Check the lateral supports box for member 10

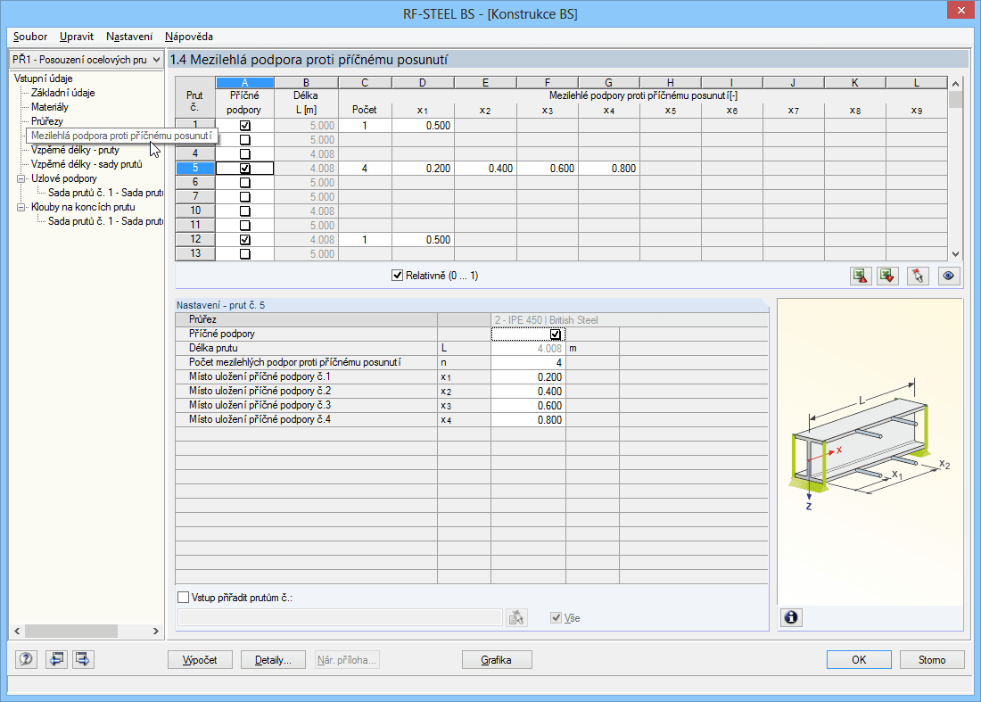(244, 211)
